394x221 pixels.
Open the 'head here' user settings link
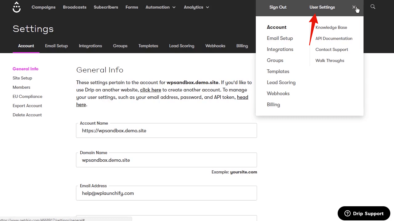click(243, 97)
